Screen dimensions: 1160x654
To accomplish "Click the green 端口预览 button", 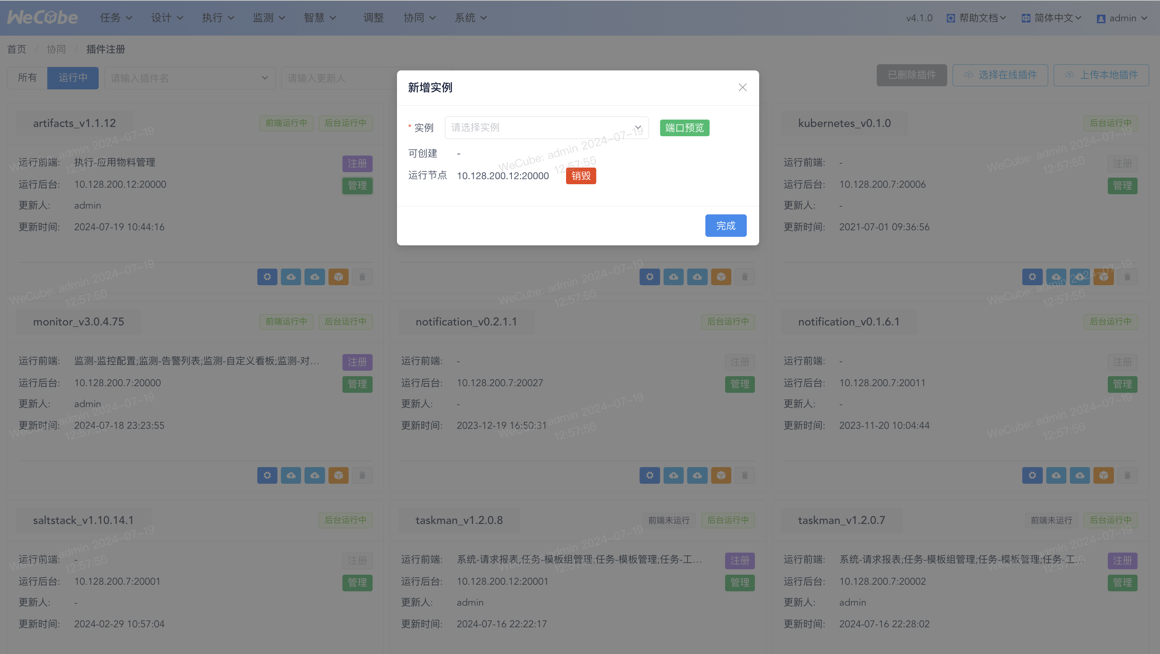I will click(684, 128).
